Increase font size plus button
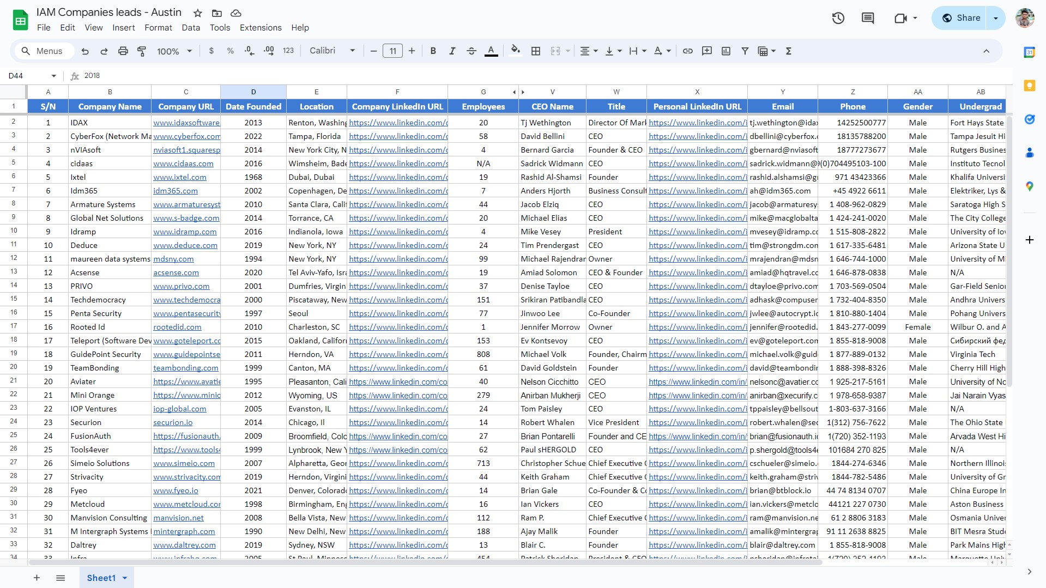1046x588 pixels. point(412,51)
